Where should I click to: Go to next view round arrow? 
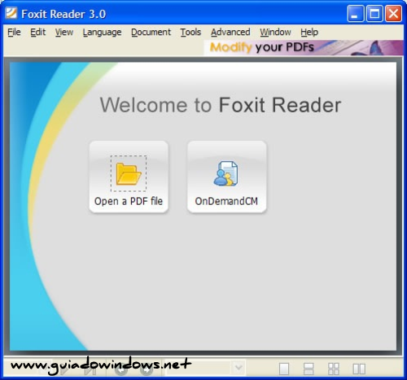tap(147, 369)
